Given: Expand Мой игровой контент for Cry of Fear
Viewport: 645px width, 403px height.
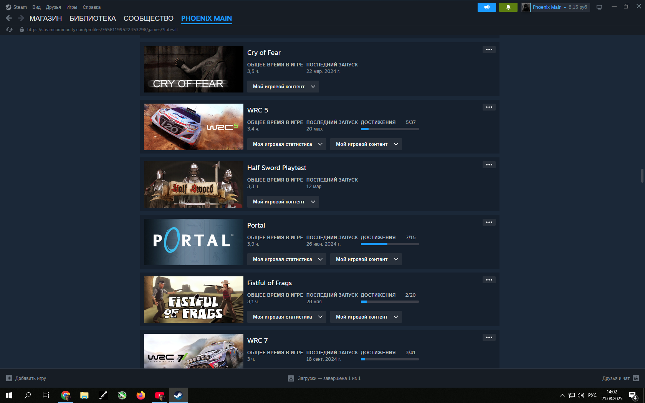Looking at the screenshot, I should click(283, 87).
